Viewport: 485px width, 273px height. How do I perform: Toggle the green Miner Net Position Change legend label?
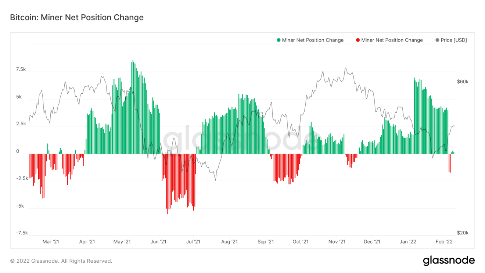(313, 40)
